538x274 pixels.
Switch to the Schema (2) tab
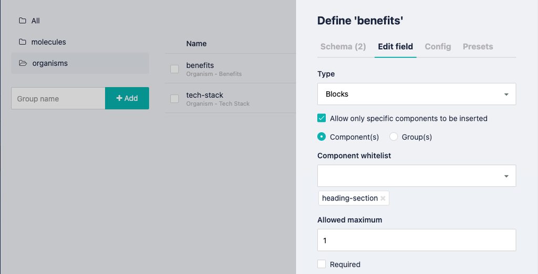tap(343, 47)
